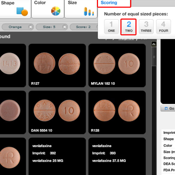Choose THREE equal sized pieces

click(146, 27)
